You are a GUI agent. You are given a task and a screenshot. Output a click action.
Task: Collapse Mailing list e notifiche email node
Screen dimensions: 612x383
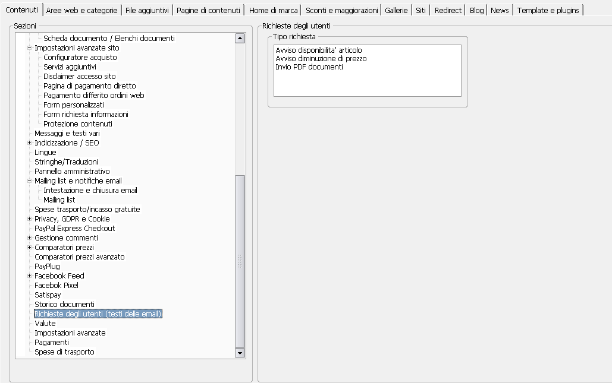pyautogui.click(x=29, y=181)
